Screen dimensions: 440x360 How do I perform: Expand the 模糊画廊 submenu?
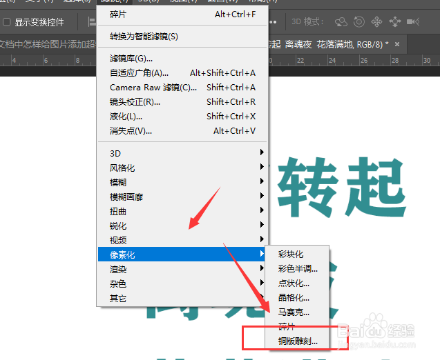coord(182,197)
